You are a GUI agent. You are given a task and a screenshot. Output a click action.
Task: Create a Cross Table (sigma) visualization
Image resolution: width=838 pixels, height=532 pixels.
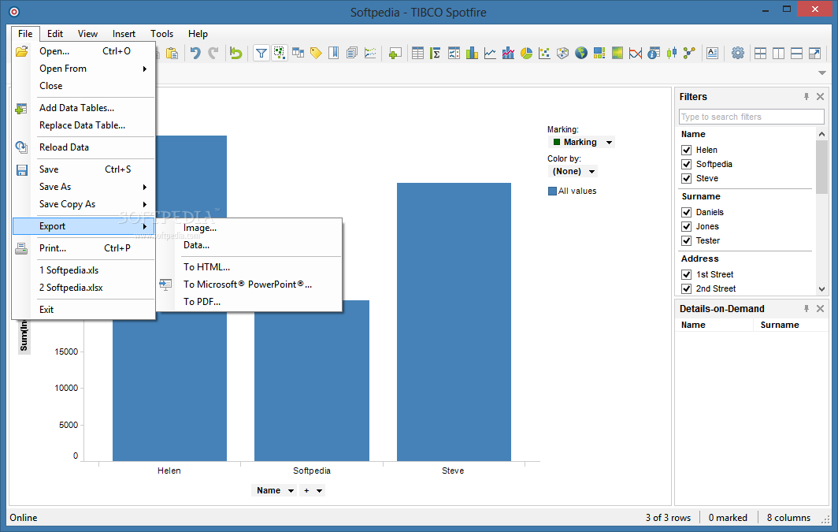point(436,53)
